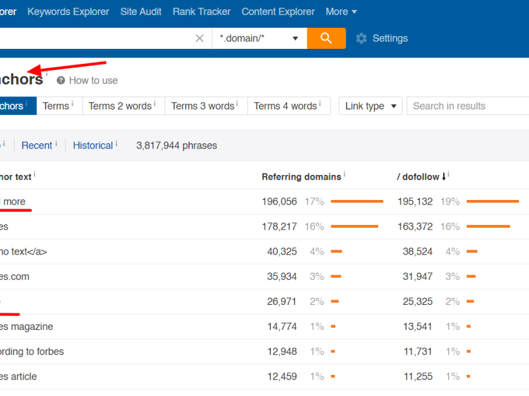Click the Search in results field
Image resolution: width=529 pixels, height=396 pixels.
467,106
